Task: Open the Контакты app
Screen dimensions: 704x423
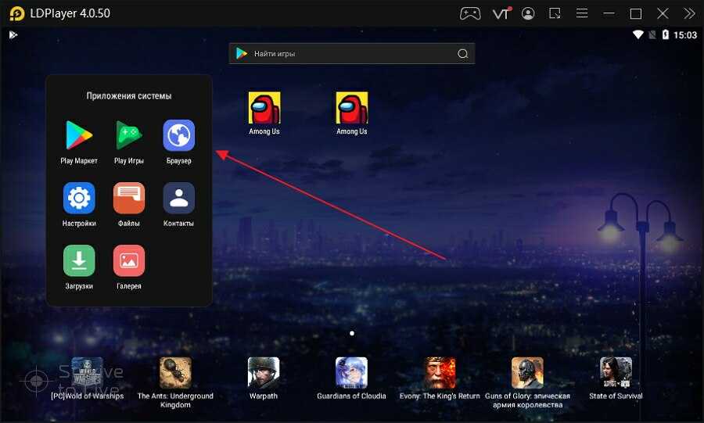Action: [x=178, y=198]
